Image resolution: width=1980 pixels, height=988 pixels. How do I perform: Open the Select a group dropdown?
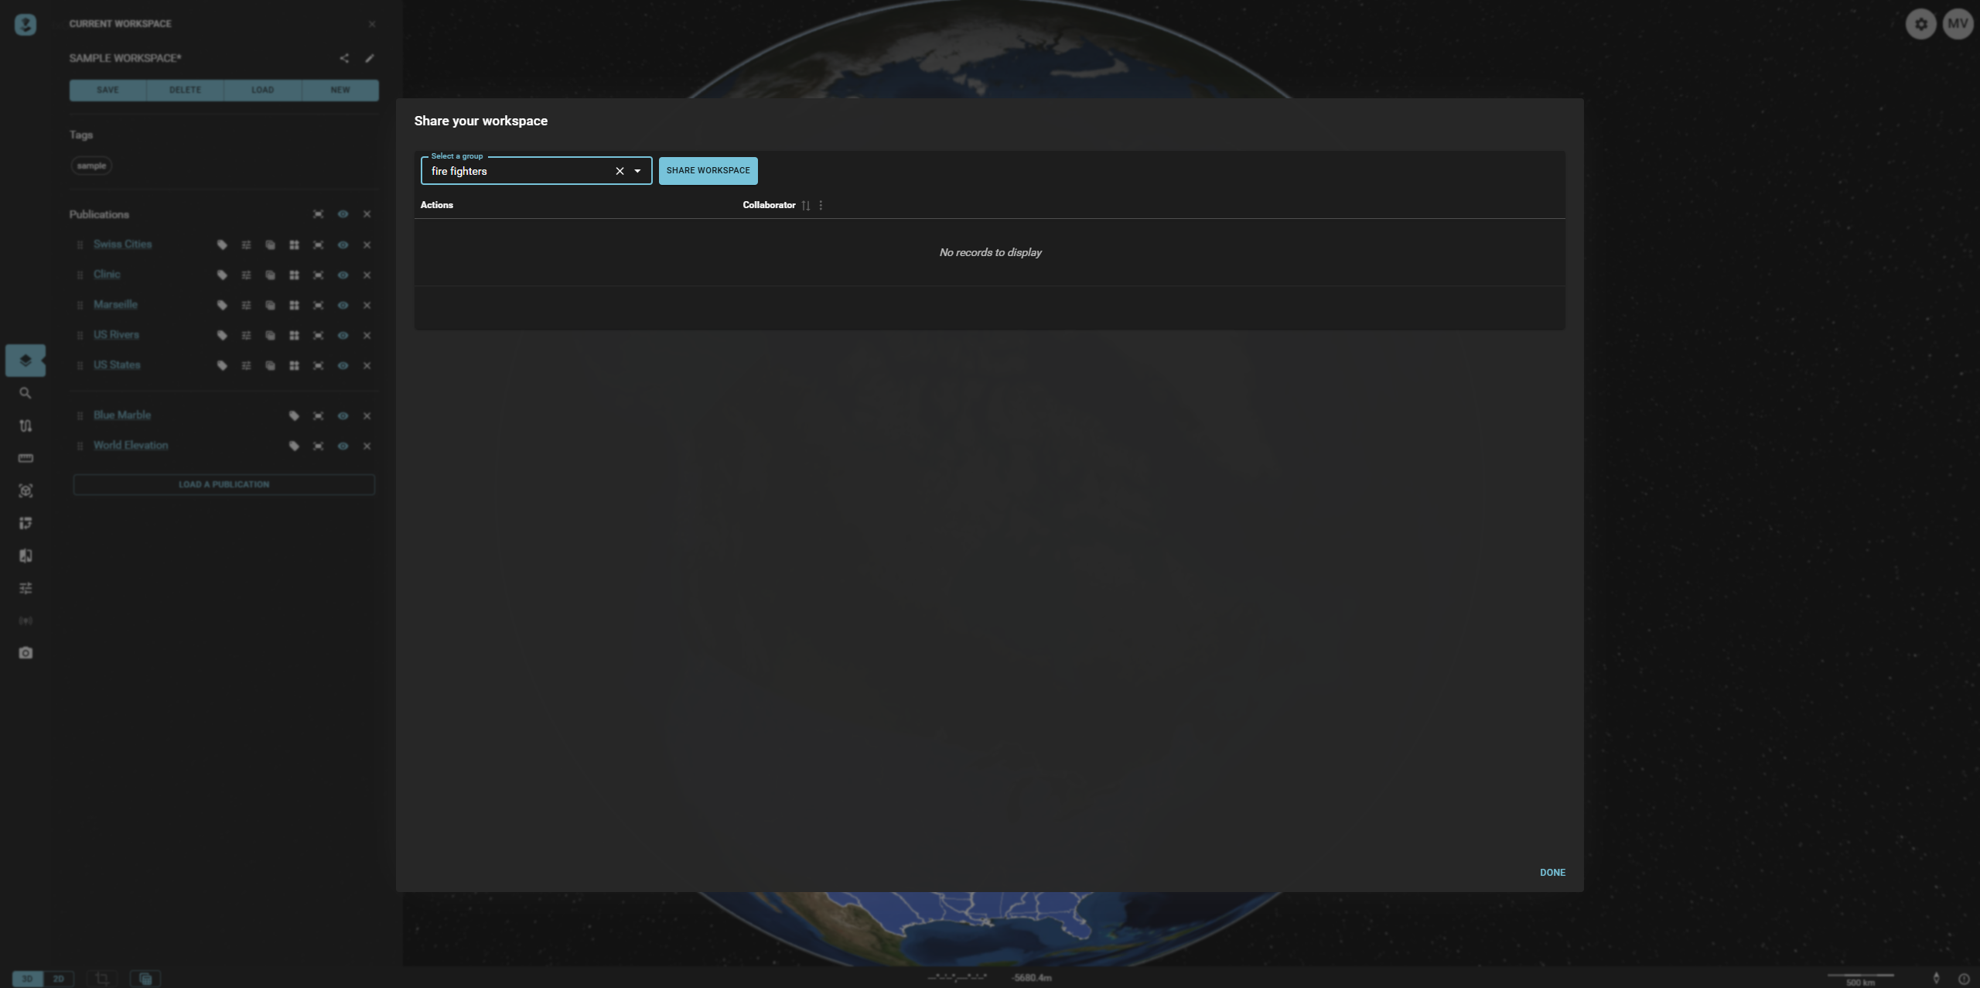tap(637, 170)
